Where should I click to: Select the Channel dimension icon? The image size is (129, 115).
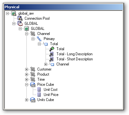(x=33, y=34)
